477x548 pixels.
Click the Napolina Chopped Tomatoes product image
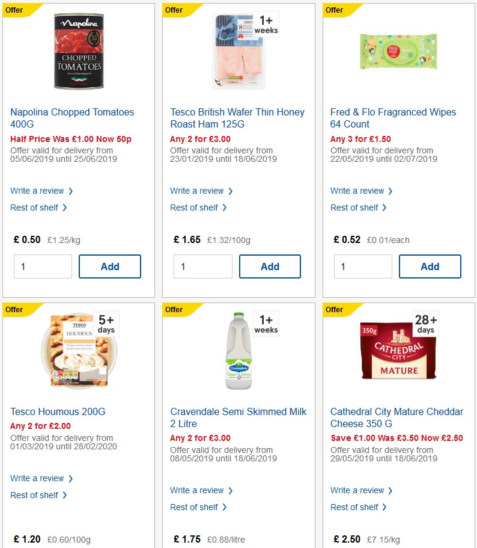coord(79,51)
